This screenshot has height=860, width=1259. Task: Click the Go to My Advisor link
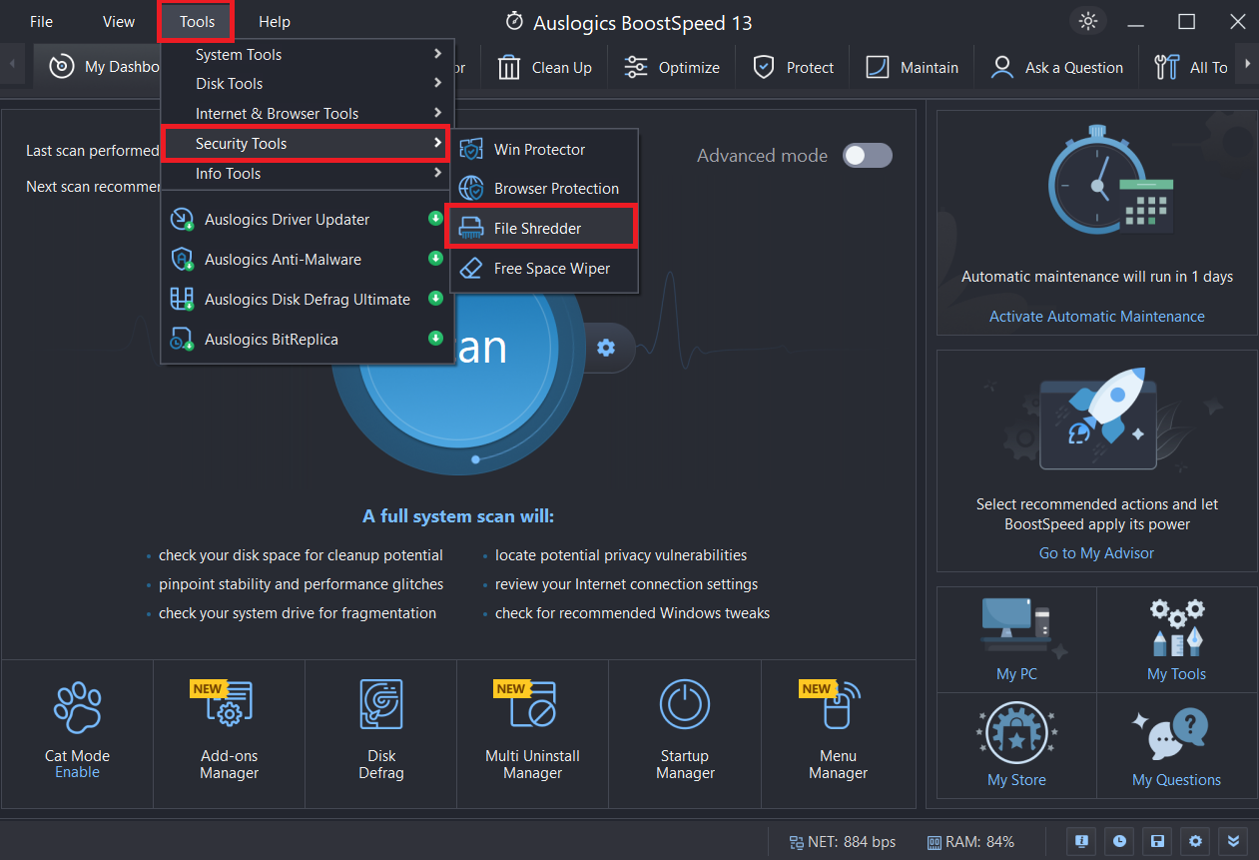click(x=1096, y=553)
